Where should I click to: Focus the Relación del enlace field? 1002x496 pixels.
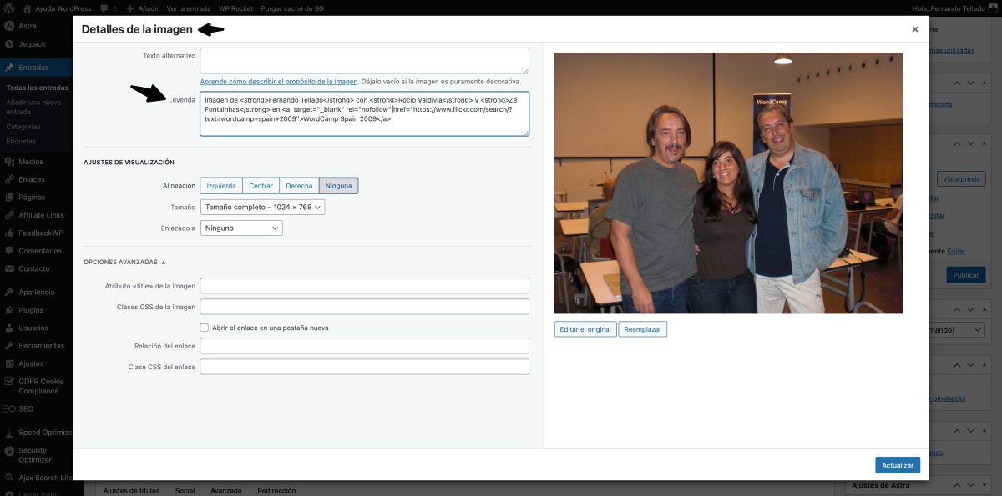coord(365,346)
